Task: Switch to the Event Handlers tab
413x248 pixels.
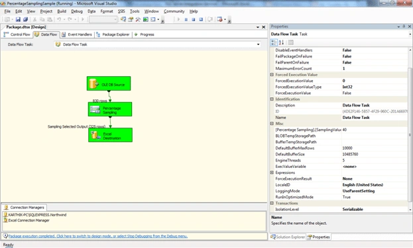Action: (x=77, y=34)
